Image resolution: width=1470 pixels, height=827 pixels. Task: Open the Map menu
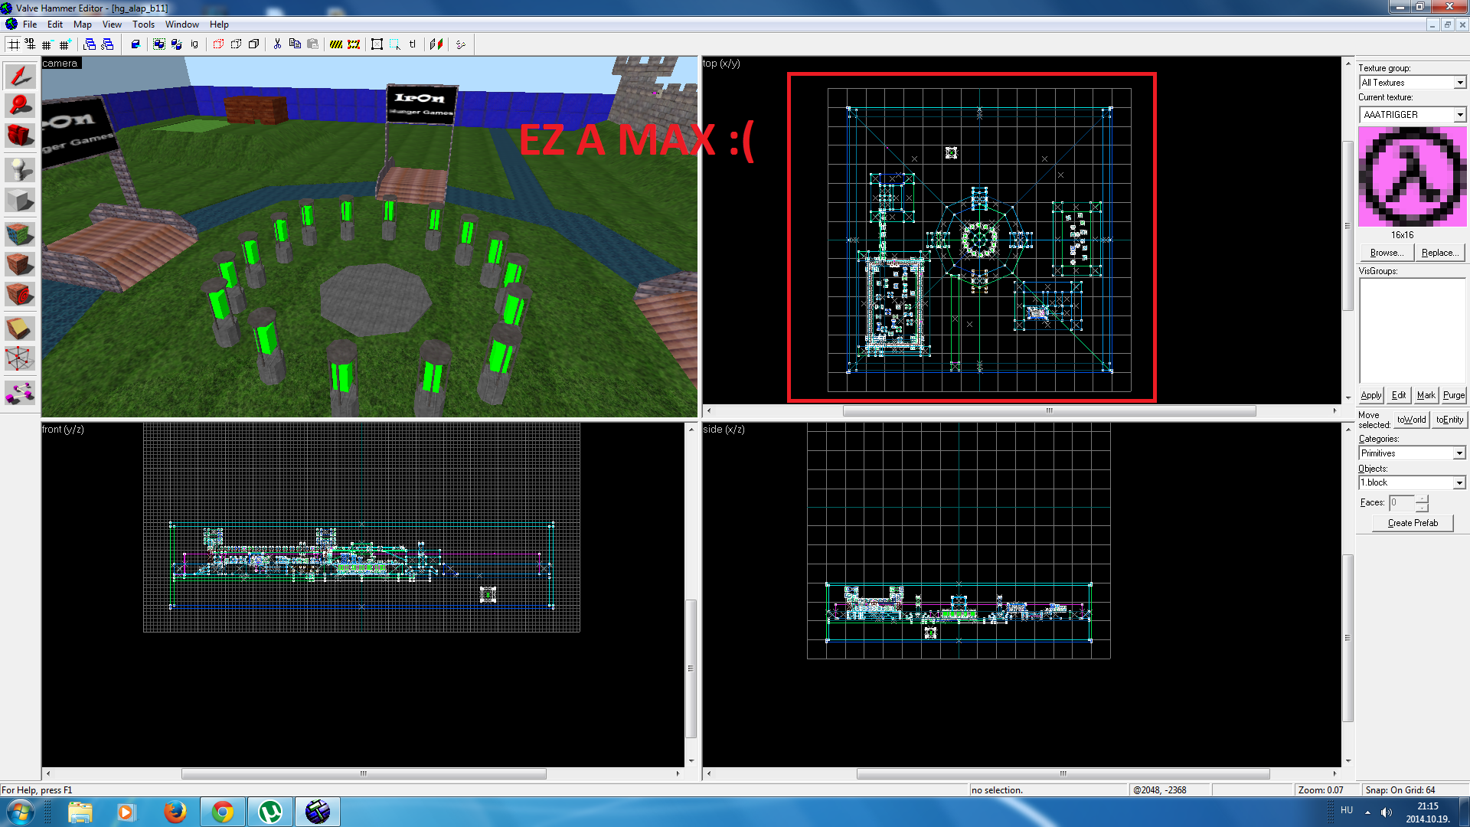83,25
